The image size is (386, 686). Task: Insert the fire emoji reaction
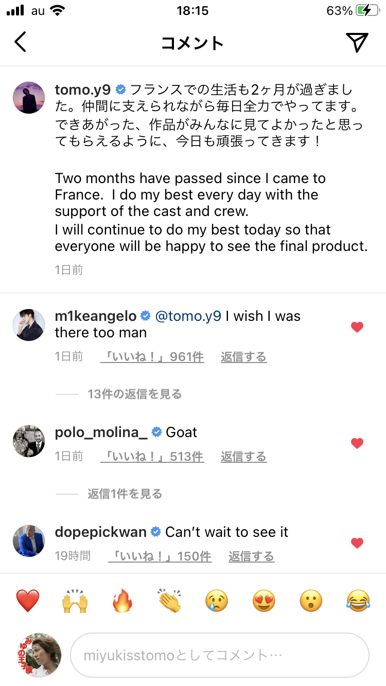122,600
